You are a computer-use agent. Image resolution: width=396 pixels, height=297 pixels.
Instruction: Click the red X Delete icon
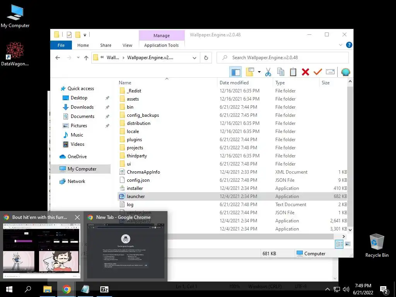pos(306,72)
